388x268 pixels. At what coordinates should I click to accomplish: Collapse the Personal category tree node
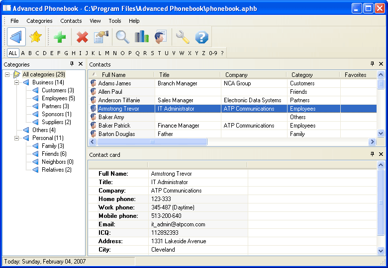point(16,138)
